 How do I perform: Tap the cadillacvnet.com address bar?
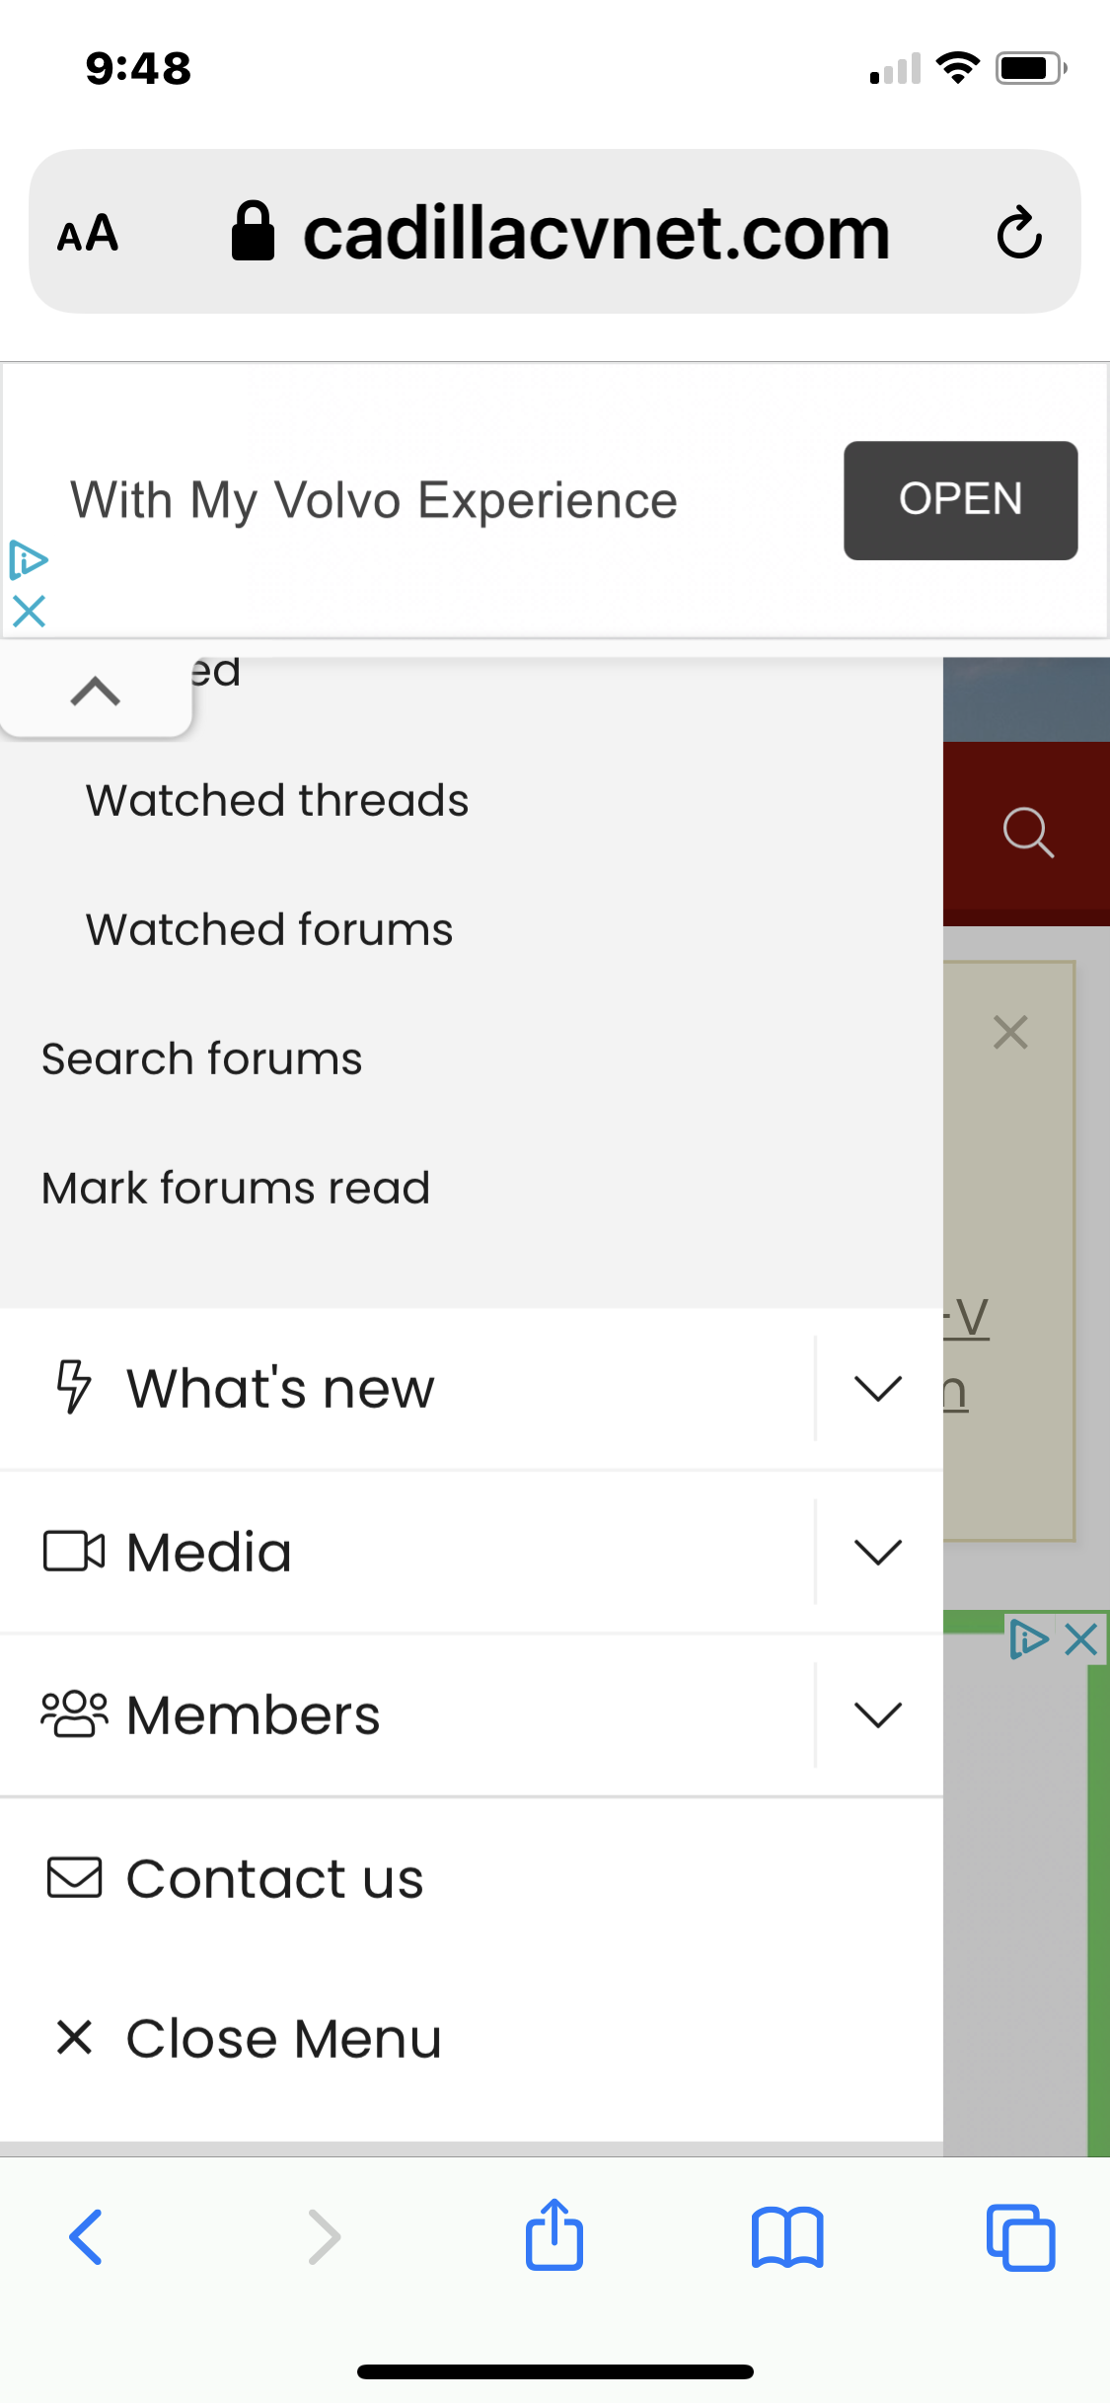pyautogui.click(x=595, y=233)
